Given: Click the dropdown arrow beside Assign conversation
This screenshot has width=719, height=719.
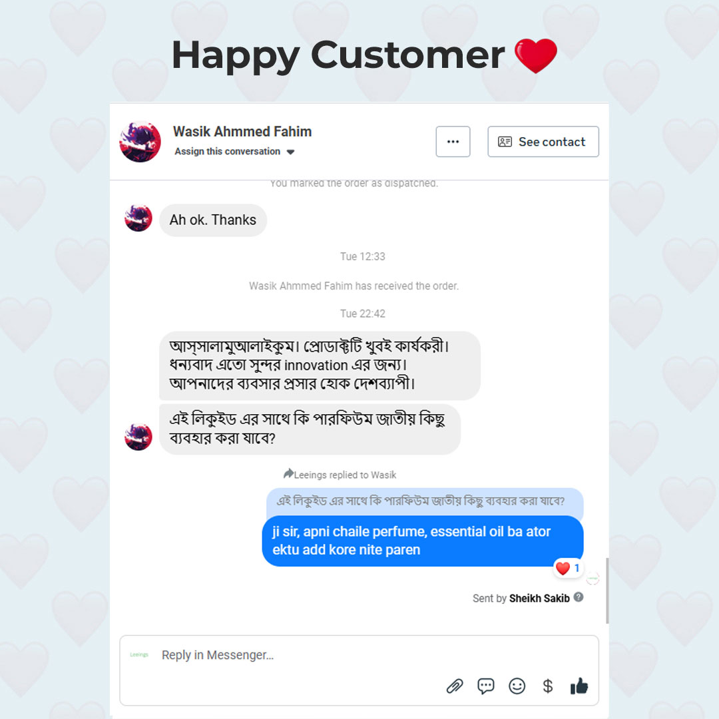Looking at the screenshot, I should point(290,152).
